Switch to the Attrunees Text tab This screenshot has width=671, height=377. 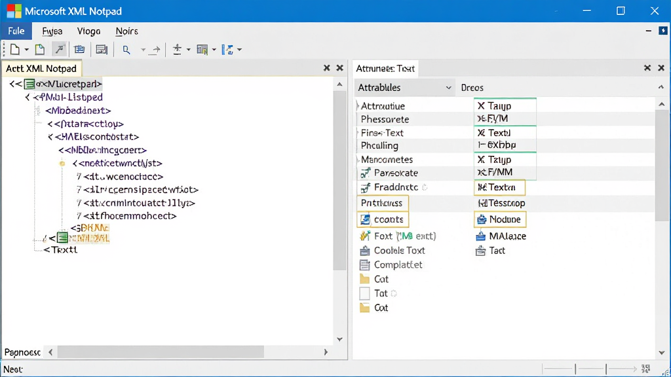385,68
